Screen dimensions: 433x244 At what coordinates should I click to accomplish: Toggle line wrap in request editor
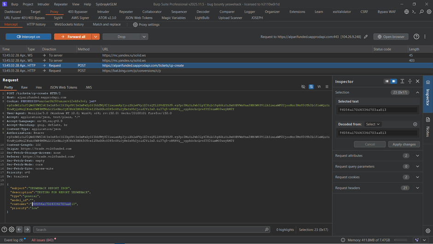(311, 87)
